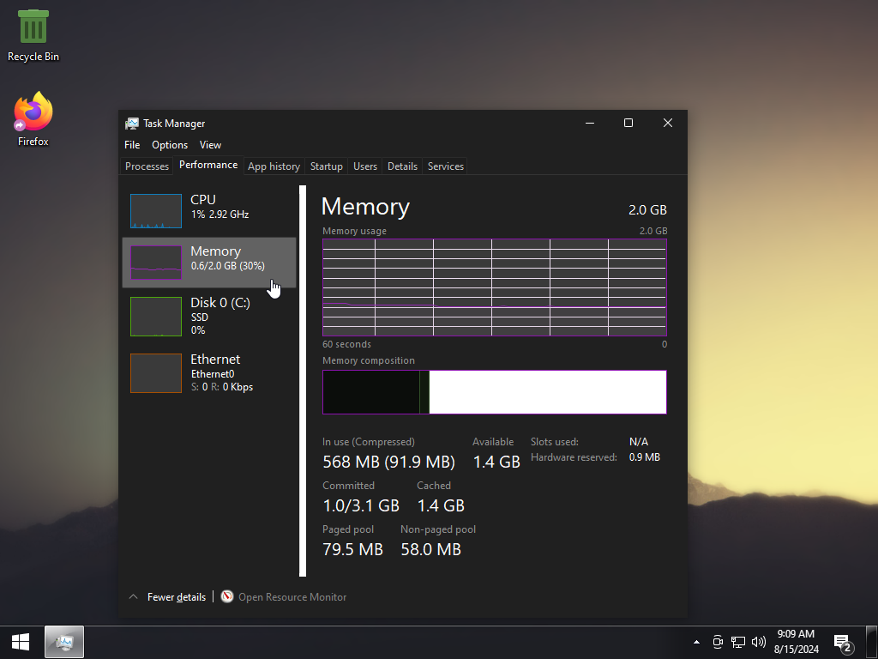The width and height of the screenshot is (878, 659).
Task: Click Open Resource Monitor link
Action: pyautogui.click(x=292, y=597)
